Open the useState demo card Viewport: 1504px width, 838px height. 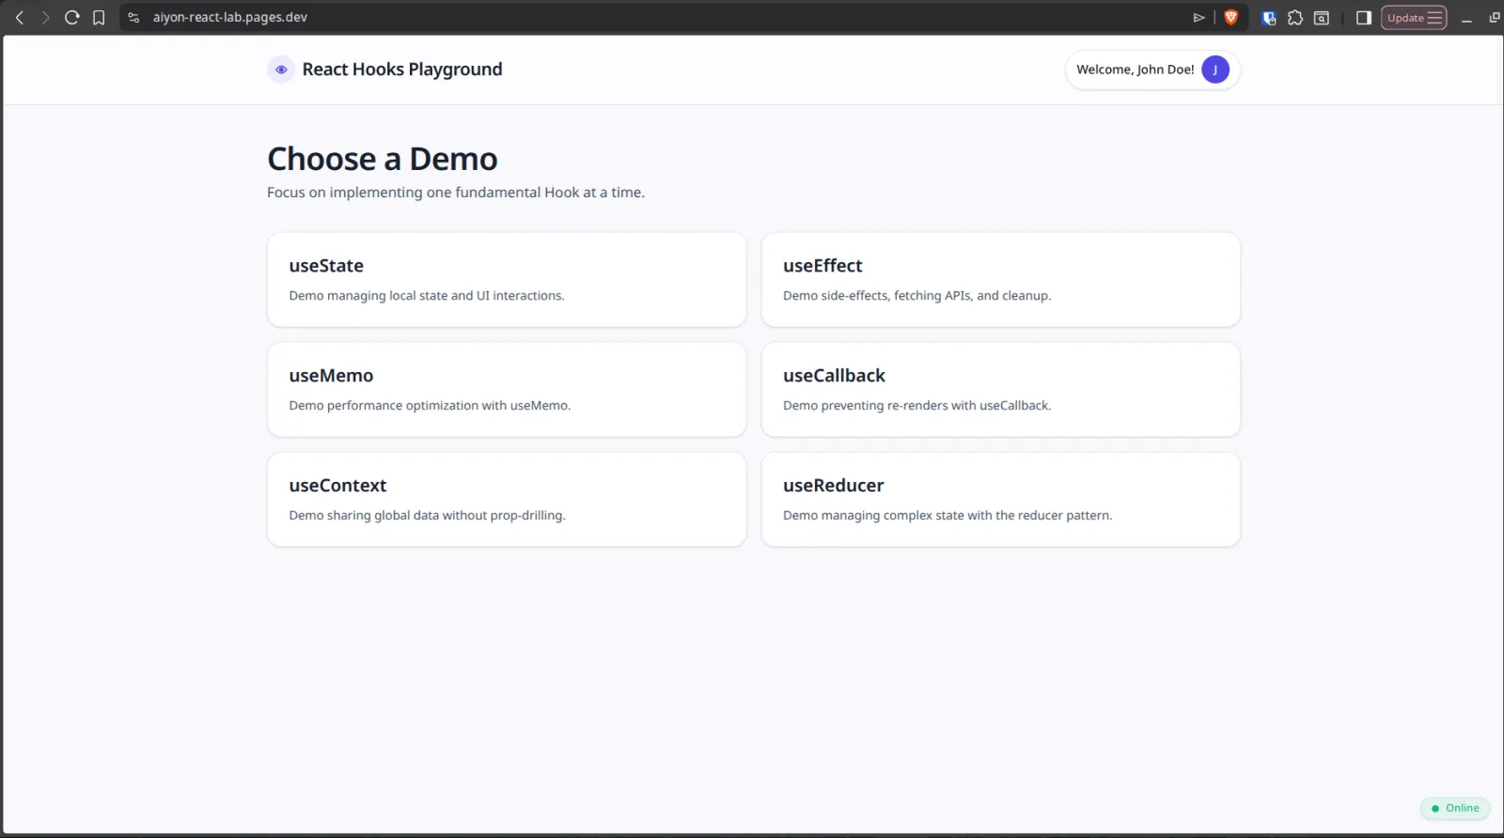tap(507, 280)
